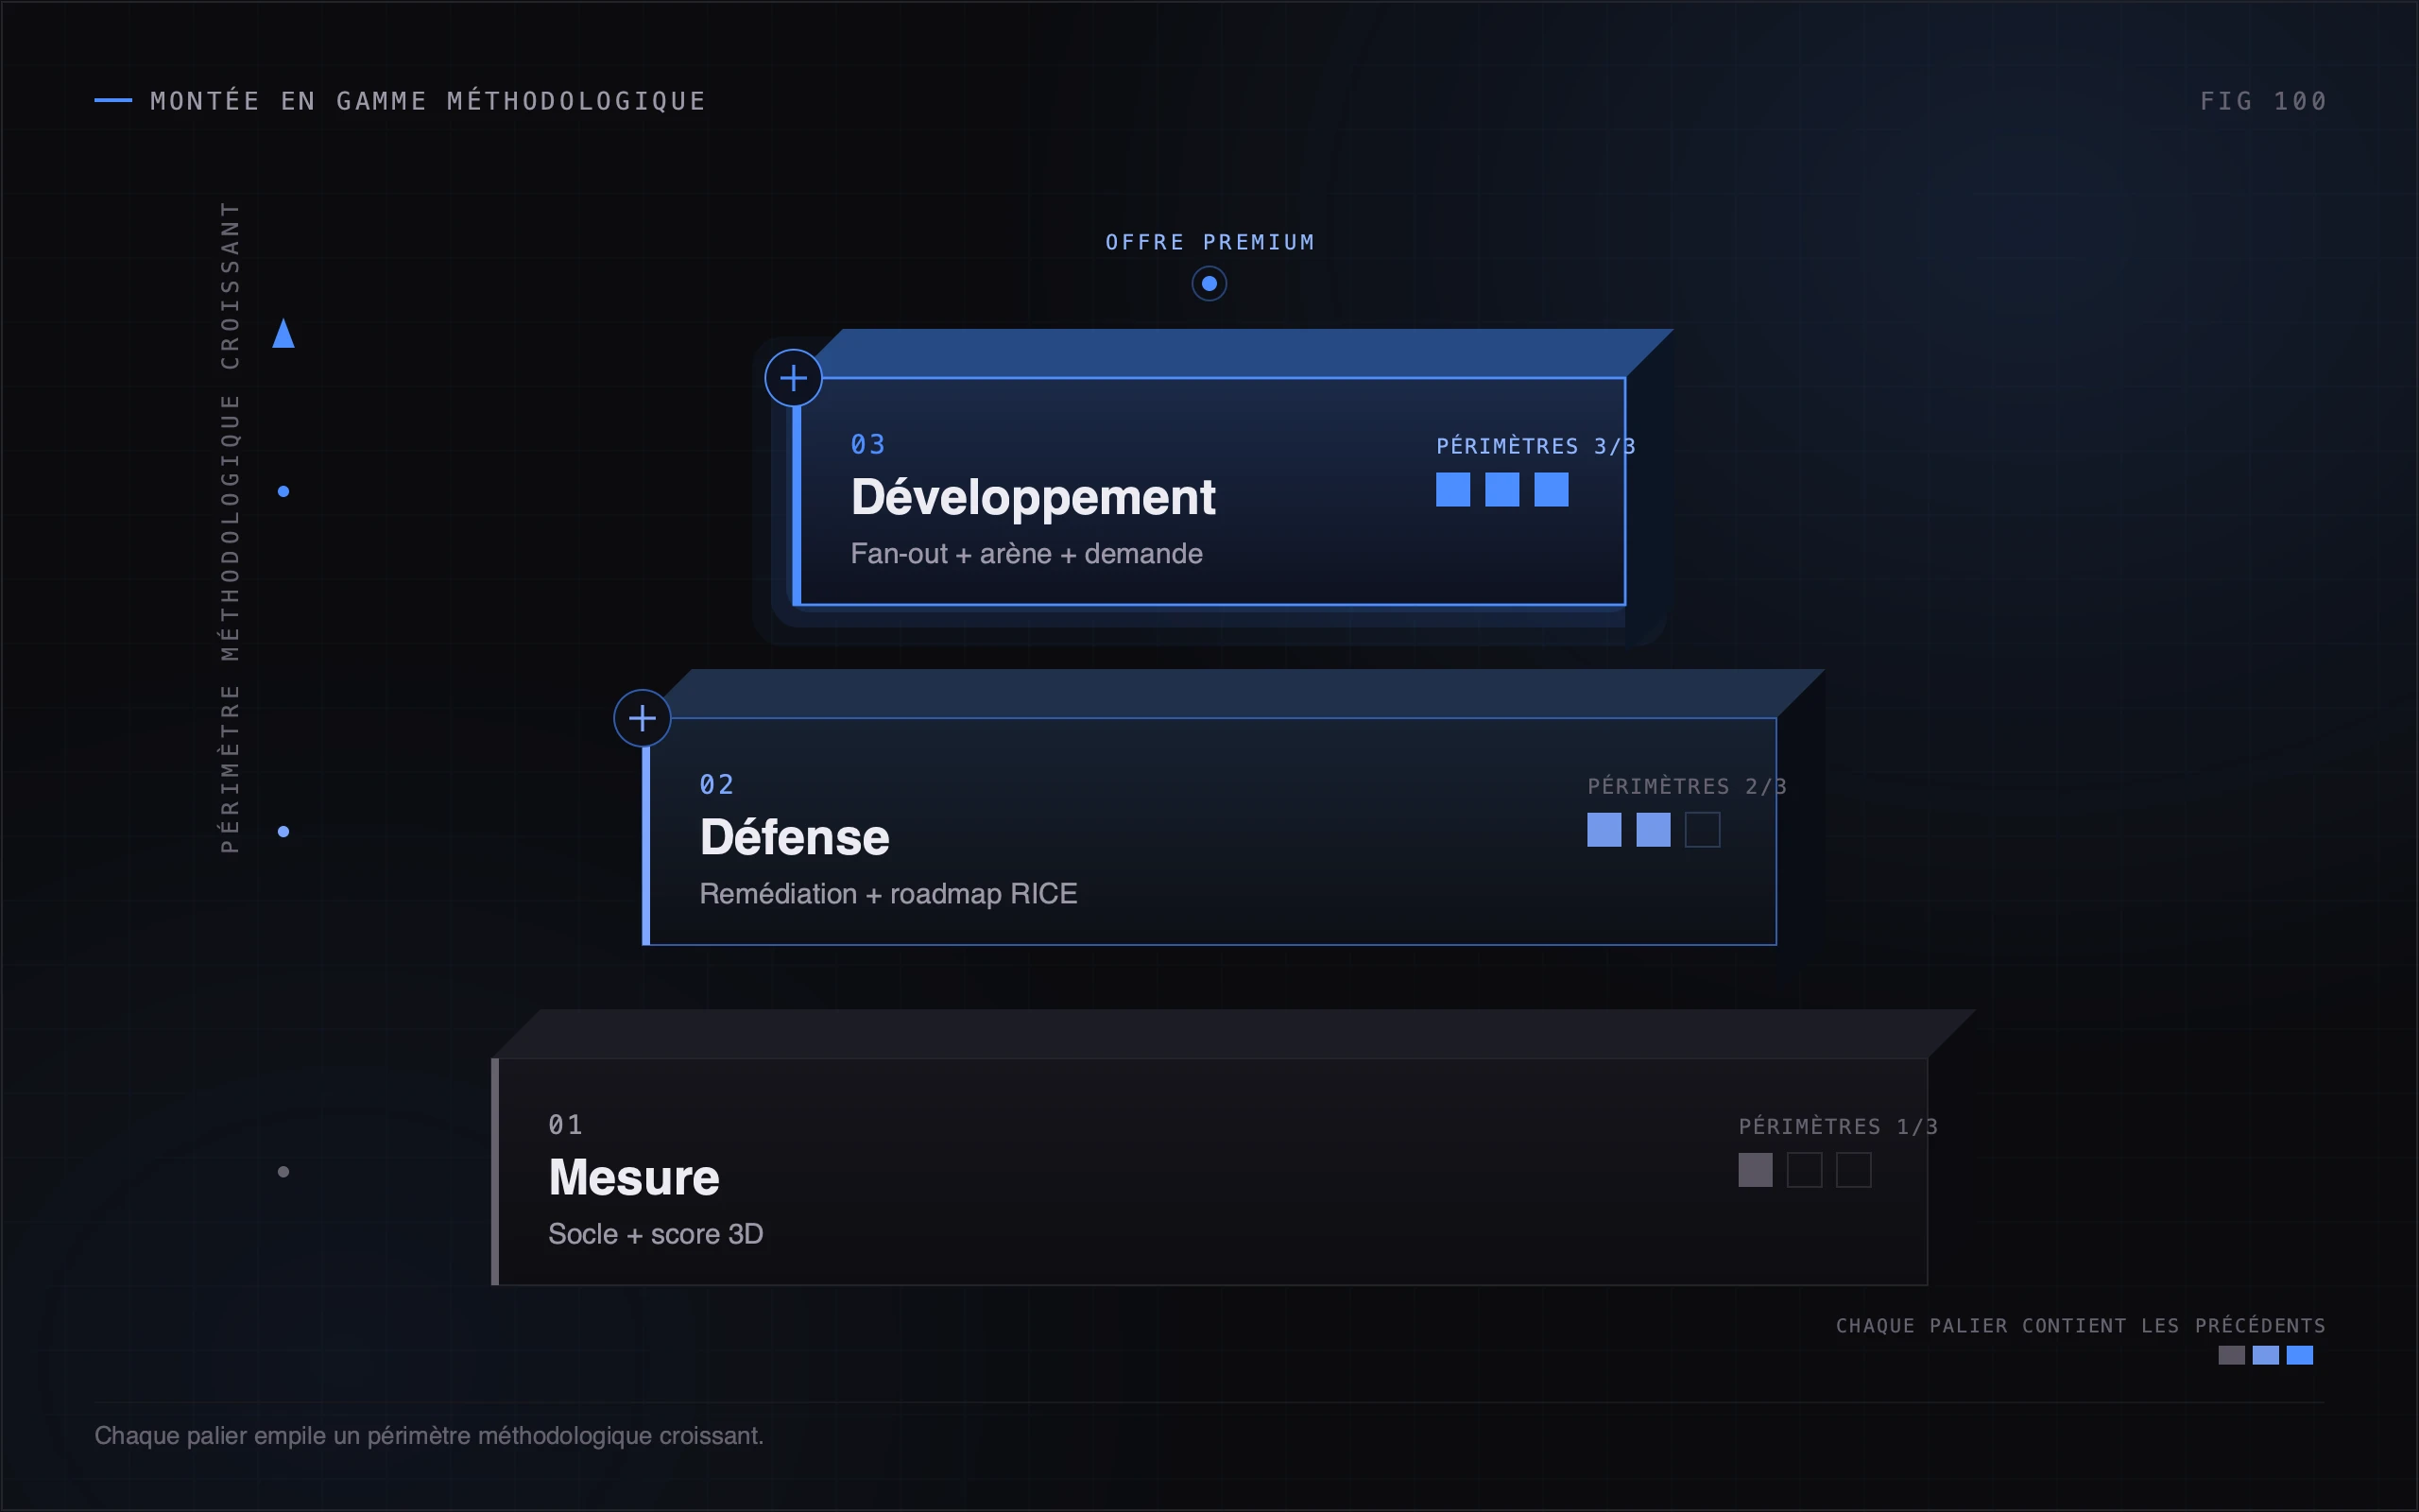Toggle the empty third square under Périmètres 2/3

click(1703, 830)
